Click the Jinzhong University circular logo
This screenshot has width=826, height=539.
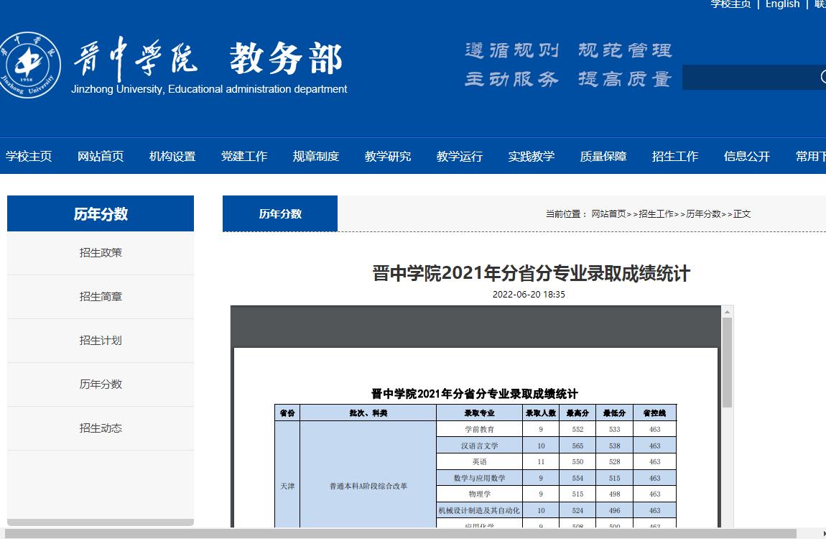pos(30,65)
